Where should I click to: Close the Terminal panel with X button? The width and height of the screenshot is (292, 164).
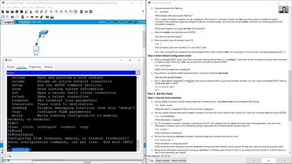138,73
